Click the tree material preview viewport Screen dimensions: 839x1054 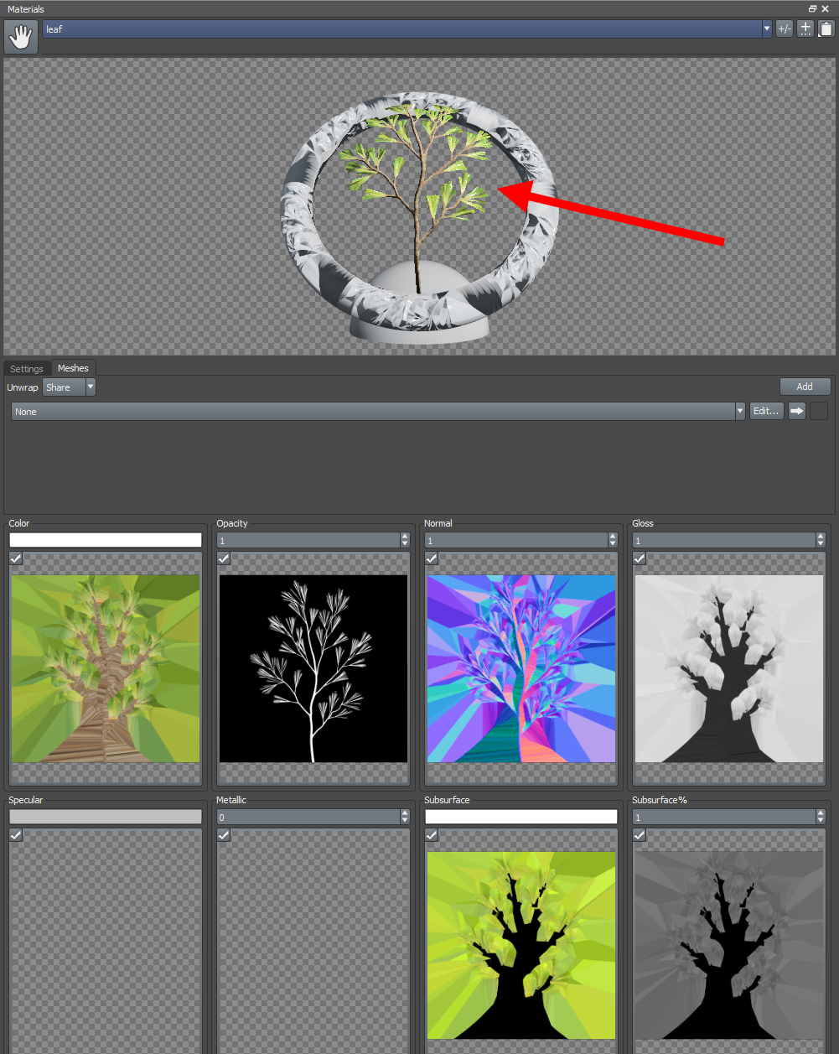click(x=419, y=206)
